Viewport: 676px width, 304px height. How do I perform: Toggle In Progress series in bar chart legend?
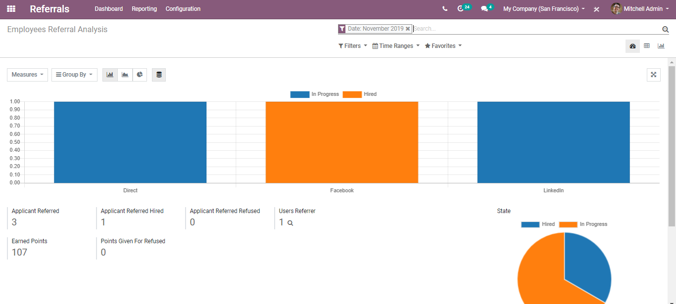[x=315, y=94]
